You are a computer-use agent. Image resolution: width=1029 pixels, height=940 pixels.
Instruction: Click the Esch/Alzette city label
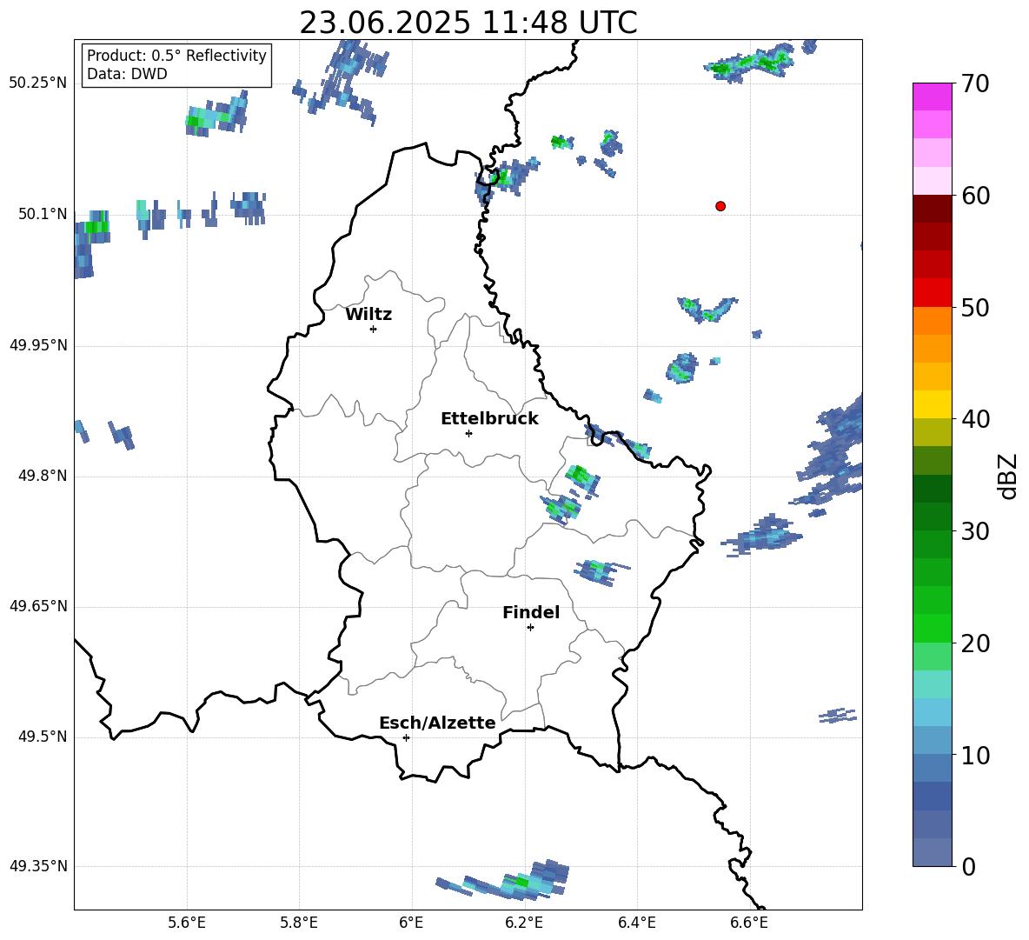coord(437,723)
